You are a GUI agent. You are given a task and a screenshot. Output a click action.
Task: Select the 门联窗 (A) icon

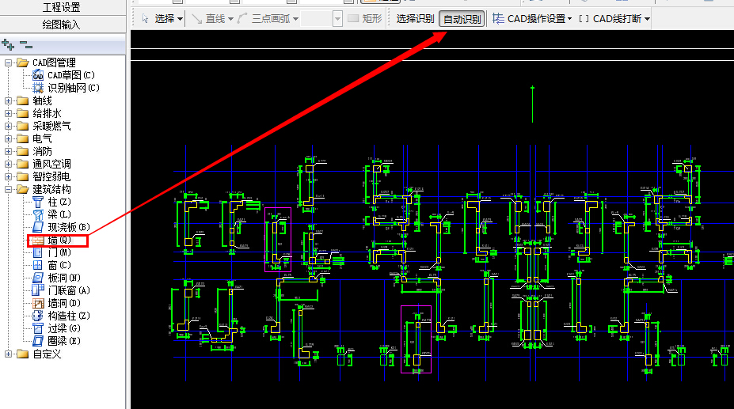click(38, 290)
